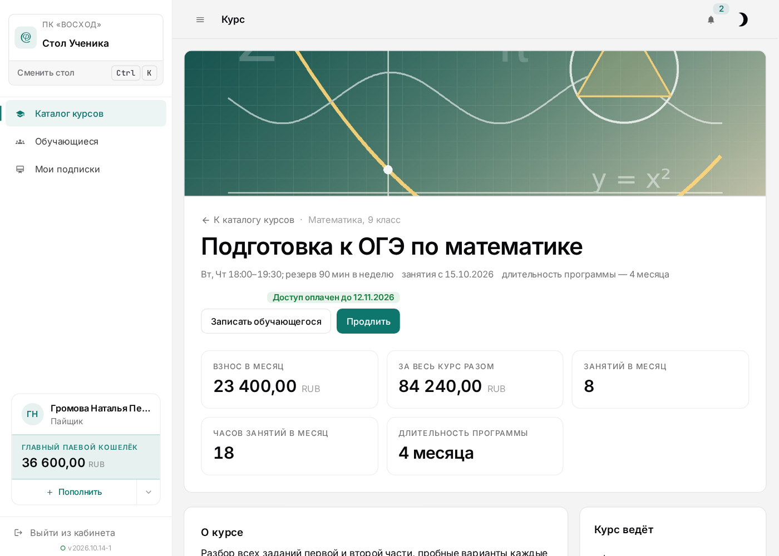Click the notification count badge 2
779x556 pixels.
point(721,9)
